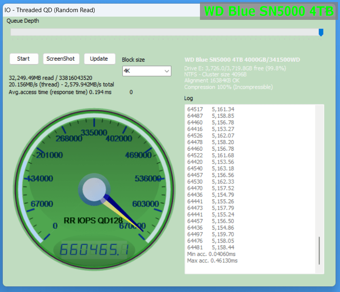Click the Avg.access time 0.194 ms text
The image size is (340, 292).
(60, 92)
